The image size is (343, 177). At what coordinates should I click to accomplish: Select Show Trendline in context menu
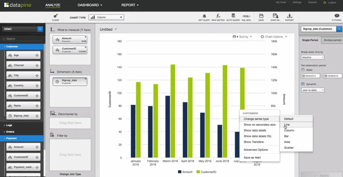tap(260, 142)
